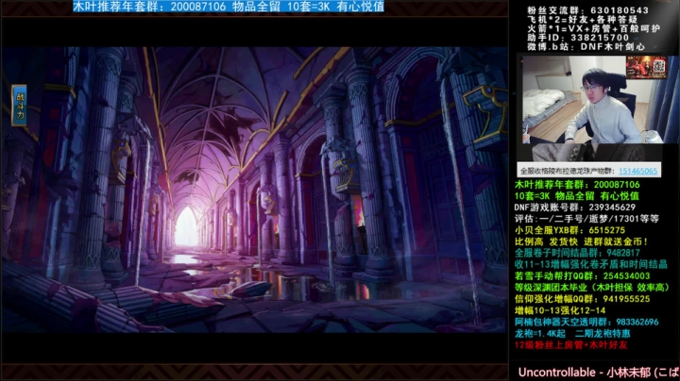Click the line 小贝全服YXB群：6515275
This screenshot has height=381, width=680.
pyautogui.click(x=569, y=230)
